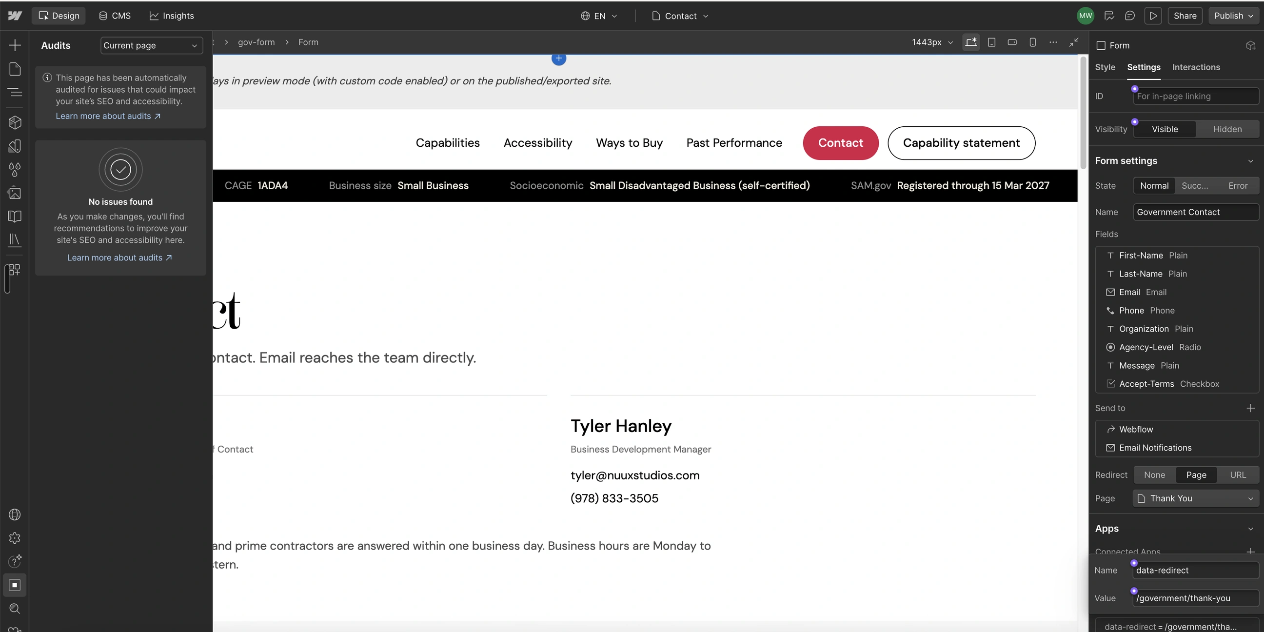Open the Components cube icon
1264x632 pixels.
pyautogui.click(x=15, y=122)
